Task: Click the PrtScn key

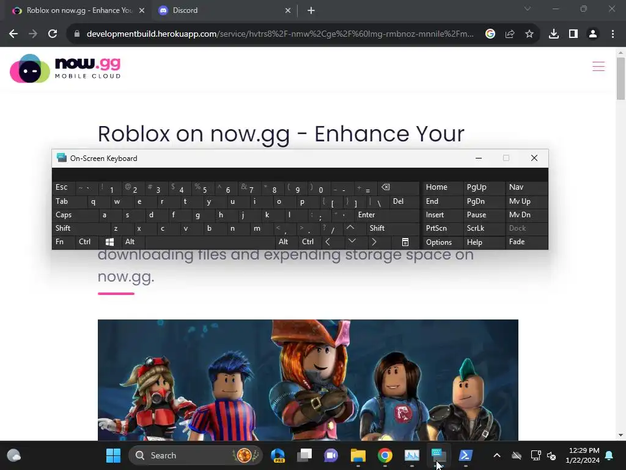Action: pyautogui.click(x=443, y=228)
